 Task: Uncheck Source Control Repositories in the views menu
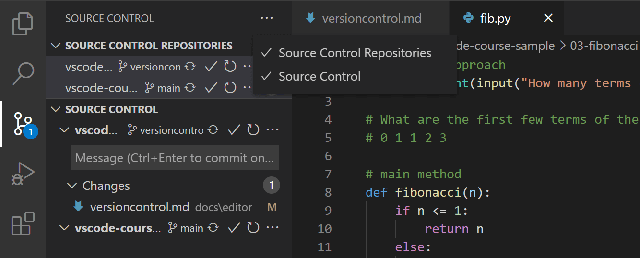click(355, 53)
